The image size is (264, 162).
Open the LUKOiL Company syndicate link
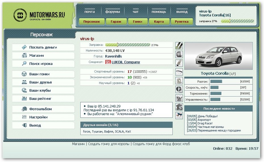point(126,62)
